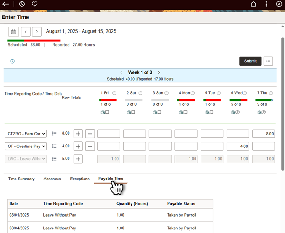Go to the Home page icon
The image size is (285, 233).
(x=253, y=4)
